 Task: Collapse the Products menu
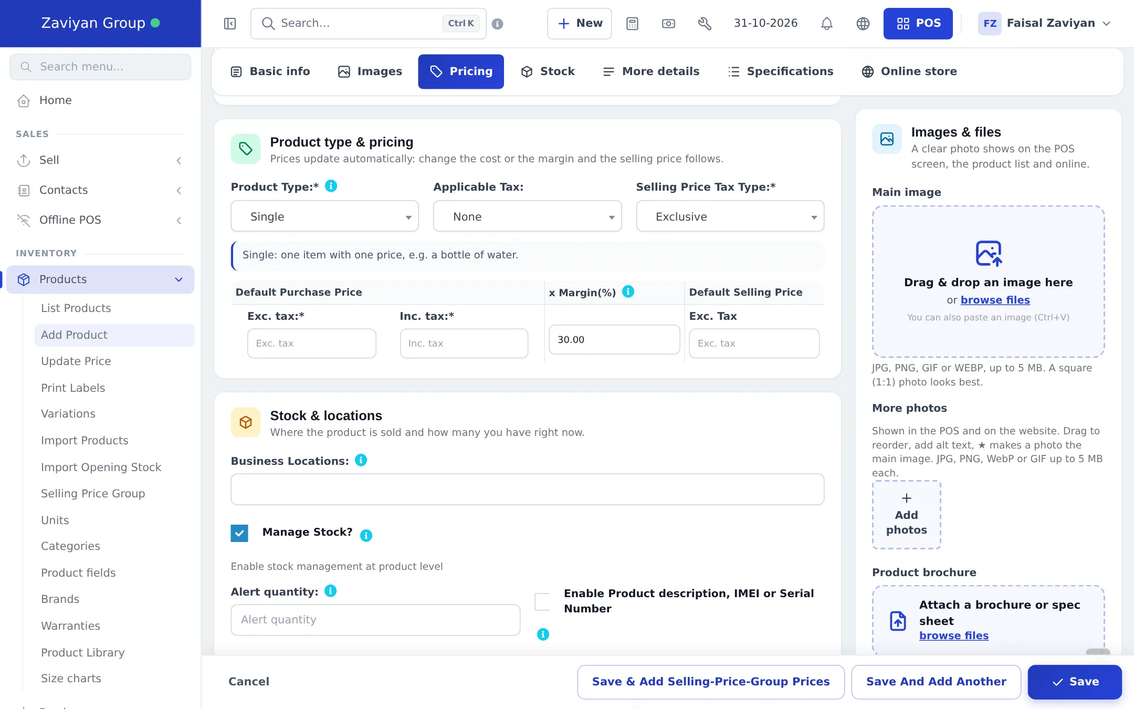point(100,279)
